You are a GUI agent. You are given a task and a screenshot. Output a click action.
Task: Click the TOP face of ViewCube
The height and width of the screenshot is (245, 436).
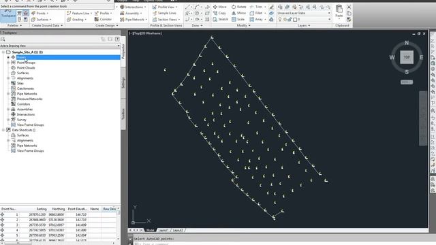(407, 57)
